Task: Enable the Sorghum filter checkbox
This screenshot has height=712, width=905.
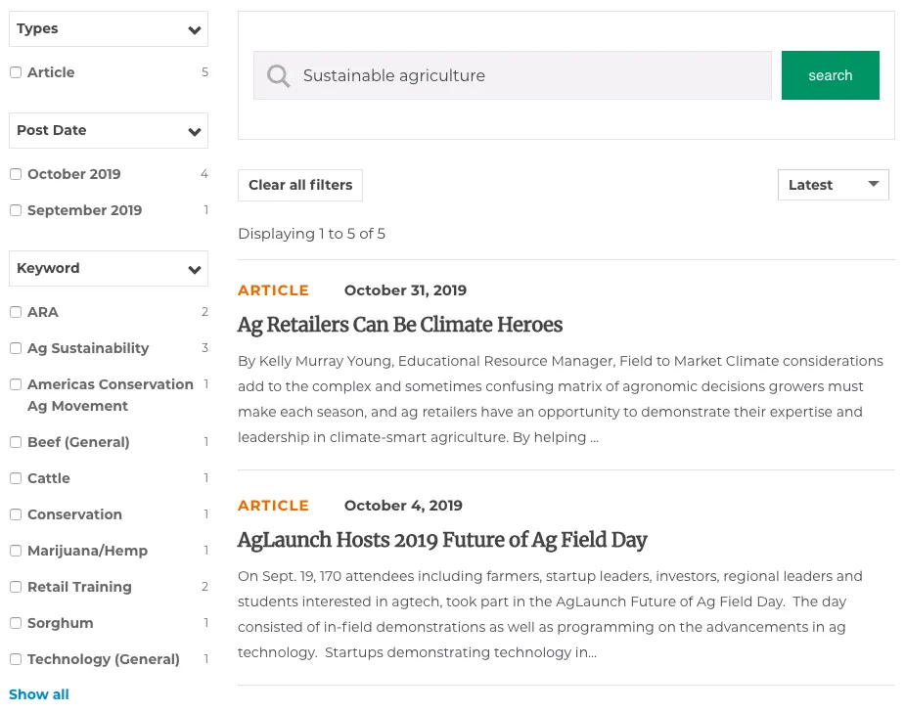Action: (x=16, y=622)
